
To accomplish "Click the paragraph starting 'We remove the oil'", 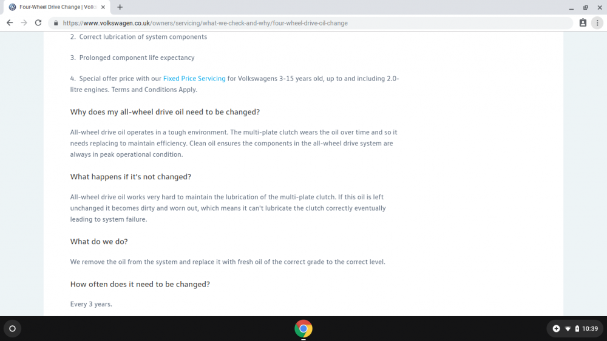I will (228, 262).
